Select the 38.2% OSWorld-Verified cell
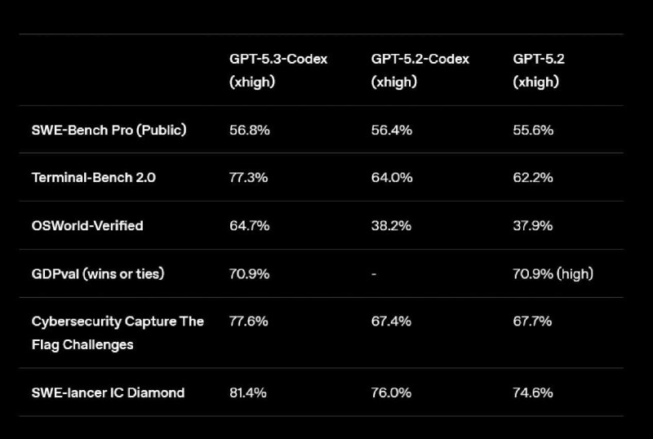 [391, 225]
